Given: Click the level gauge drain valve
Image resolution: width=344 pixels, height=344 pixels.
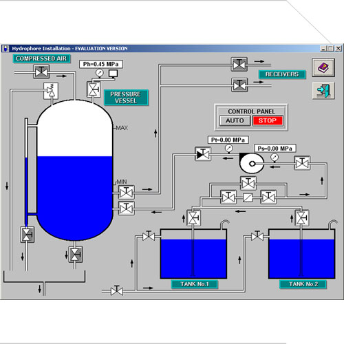Looking at the screenshot, I should tap(28, 235).
